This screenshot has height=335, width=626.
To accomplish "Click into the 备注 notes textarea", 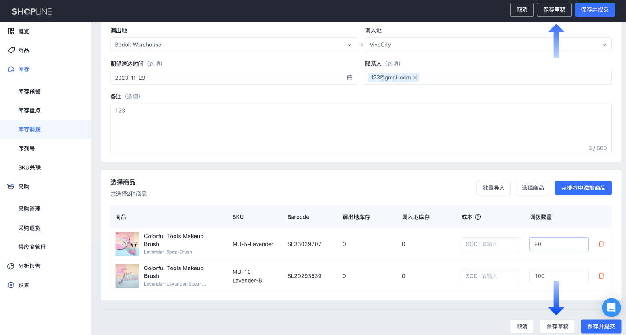I will pos(361,129).
